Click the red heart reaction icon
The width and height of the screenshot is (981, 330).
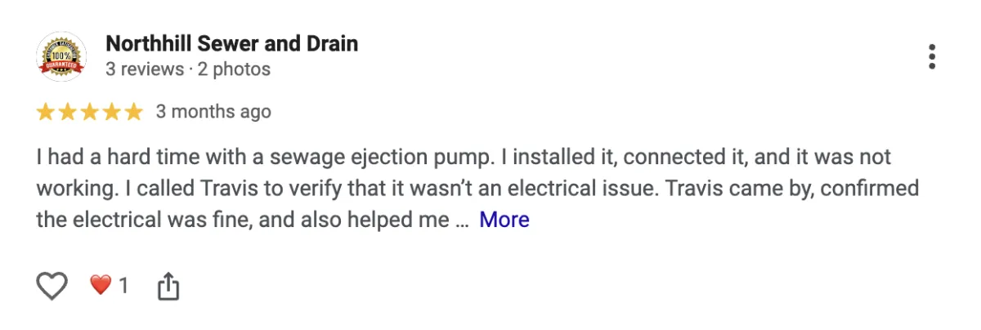tap(100, 285)
